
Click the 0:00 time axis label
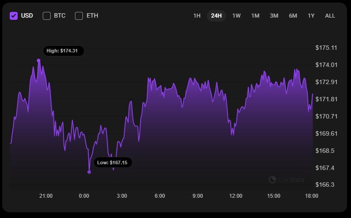pyautogui.click(x=84, y=196)
